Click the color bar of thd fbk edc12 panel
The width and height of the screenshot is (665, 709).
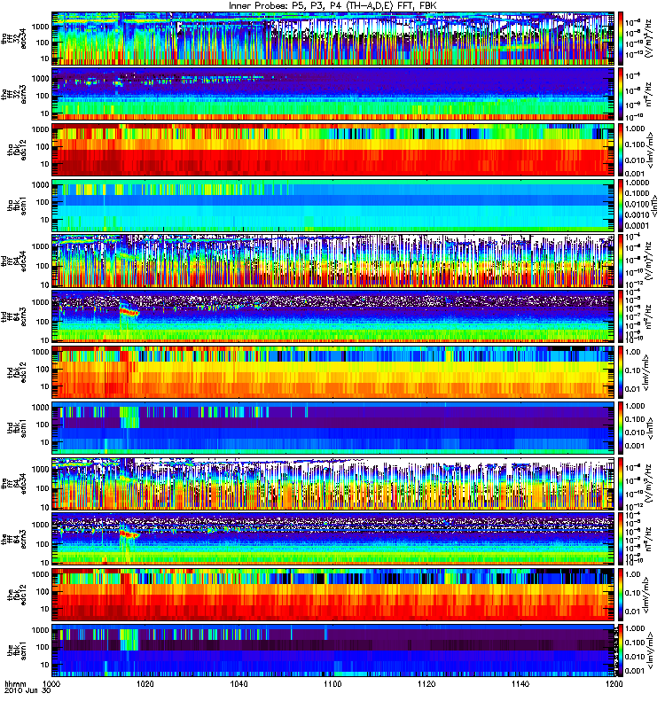(620, 372)
